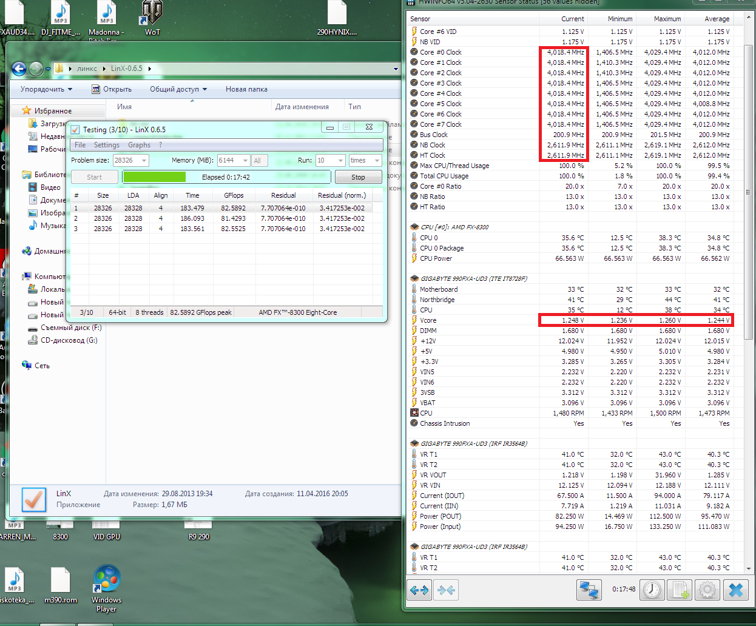Click HWiNFO expand columns arrows button
Viewport: 756px width, 626px height.
coord(419,590)
